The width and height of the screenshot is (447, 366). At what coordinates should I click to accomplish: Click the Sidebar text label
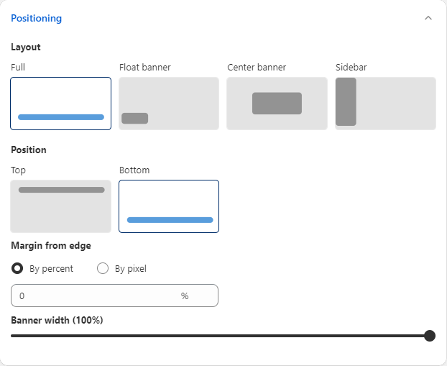coord(351,68)
